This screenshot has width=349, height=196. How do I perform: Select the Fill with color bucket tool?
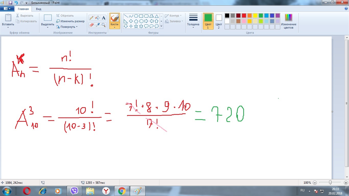(x=97, y=18)
